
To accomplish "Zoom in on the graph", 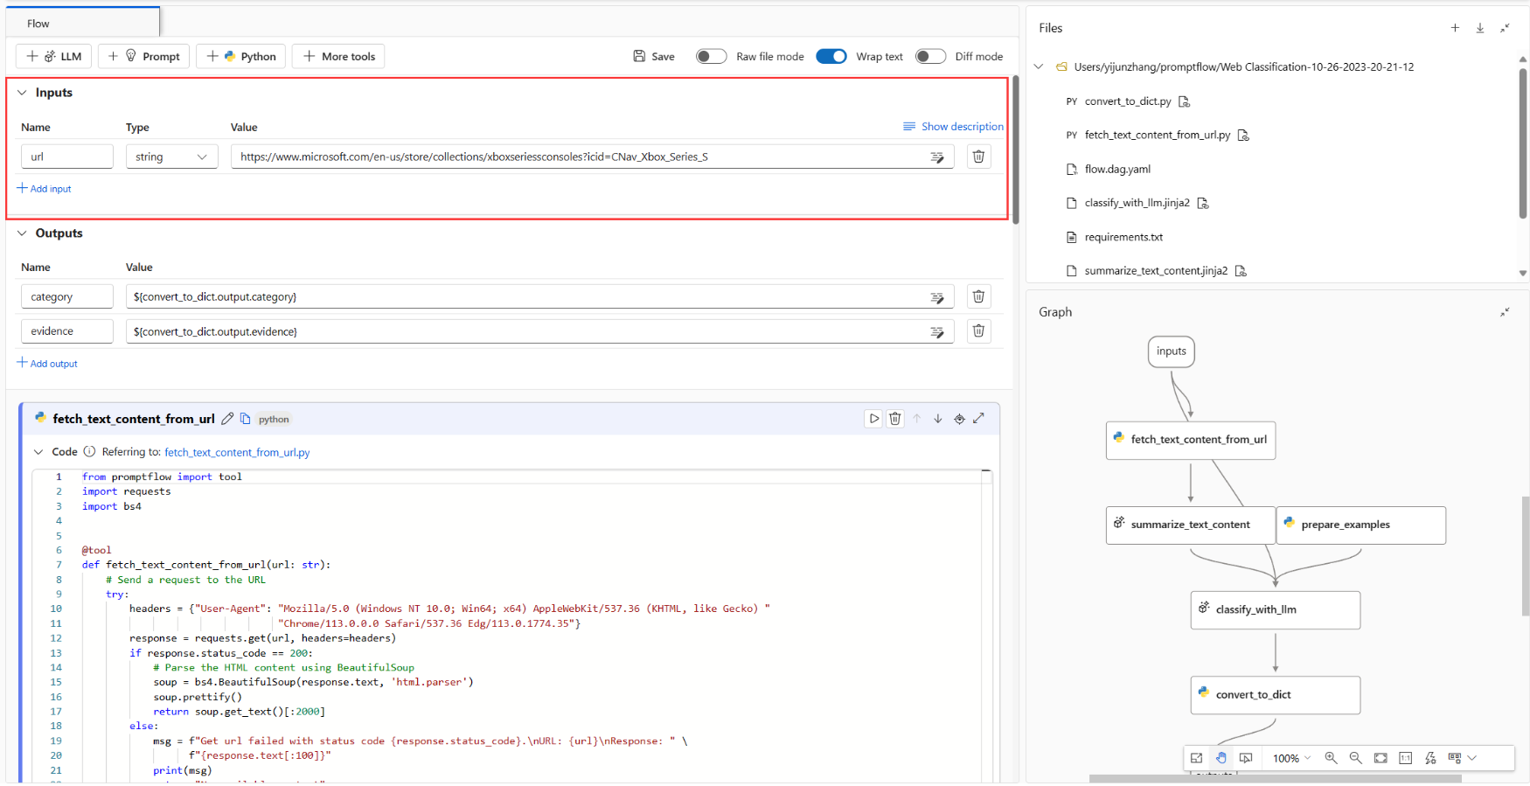I will click(1330, 758).
